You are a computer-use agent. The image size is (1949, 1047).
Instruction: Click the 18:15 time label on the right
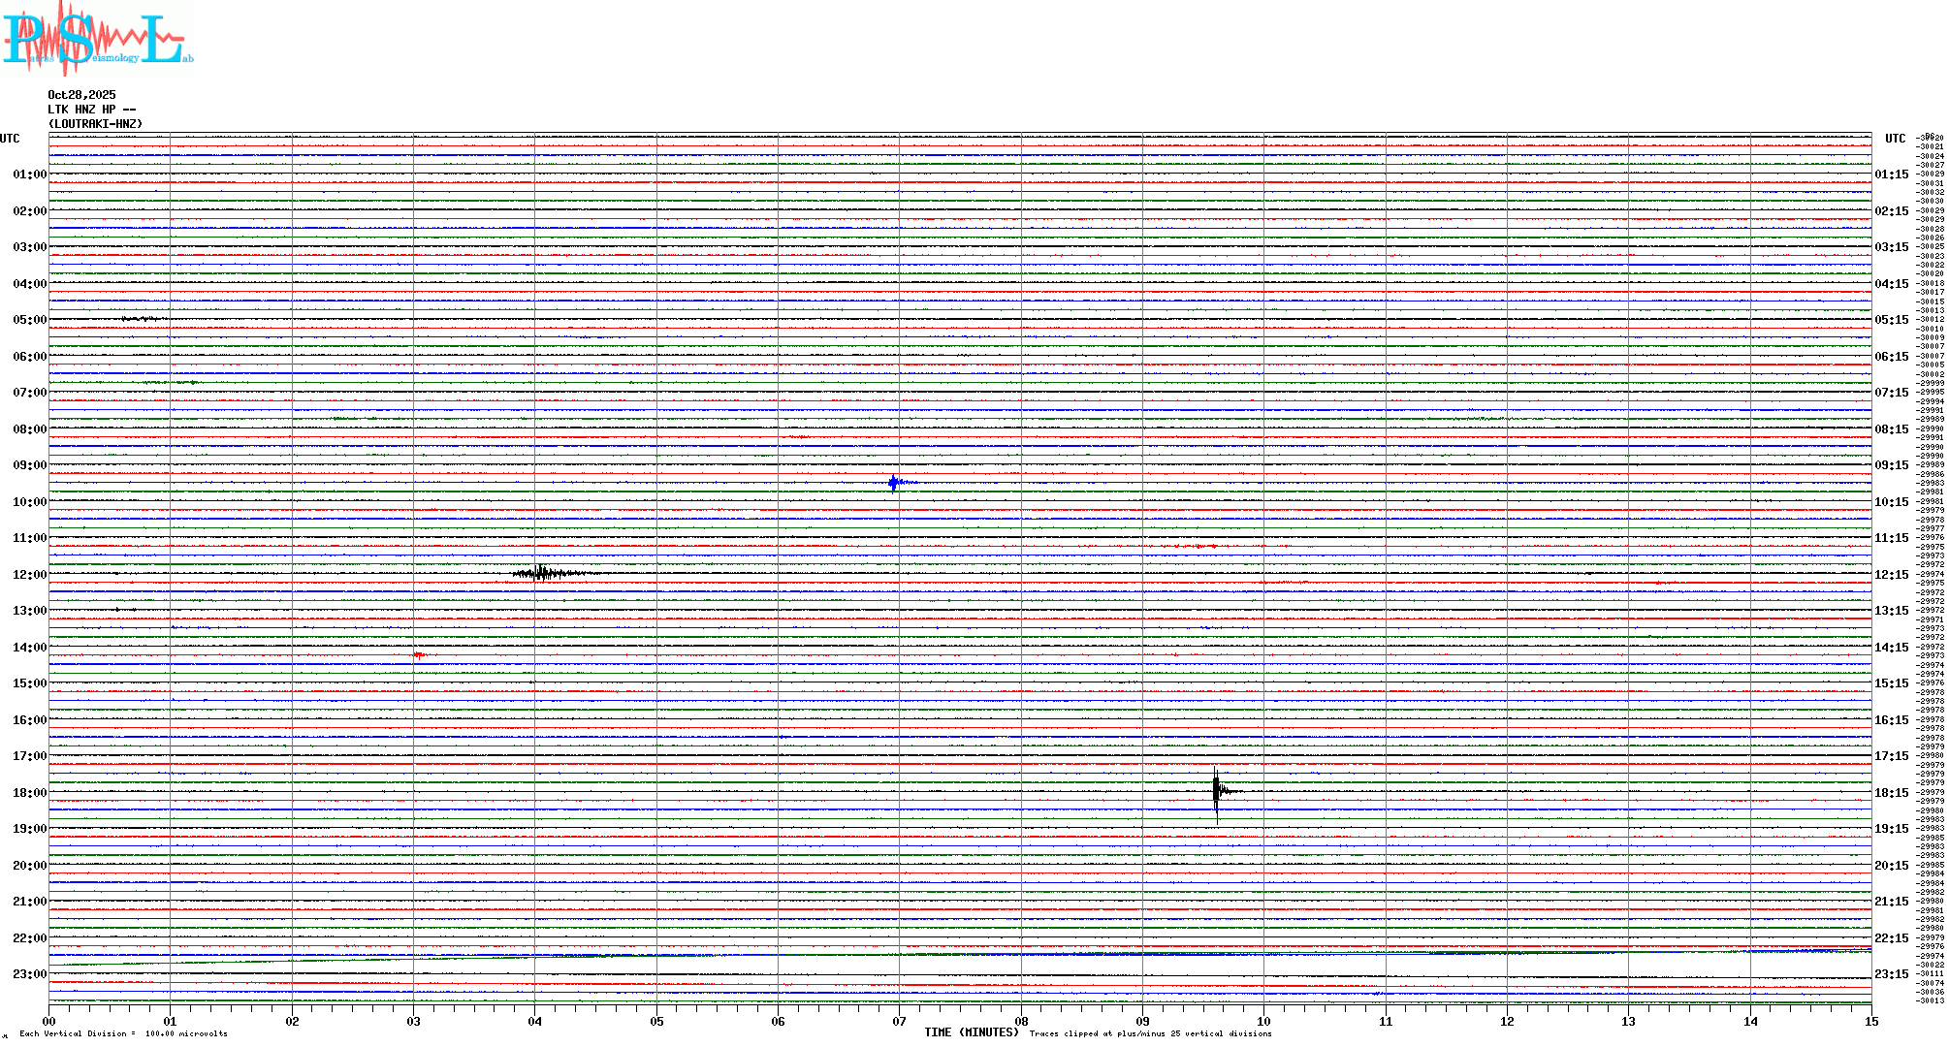click(x=1891, y=793)
